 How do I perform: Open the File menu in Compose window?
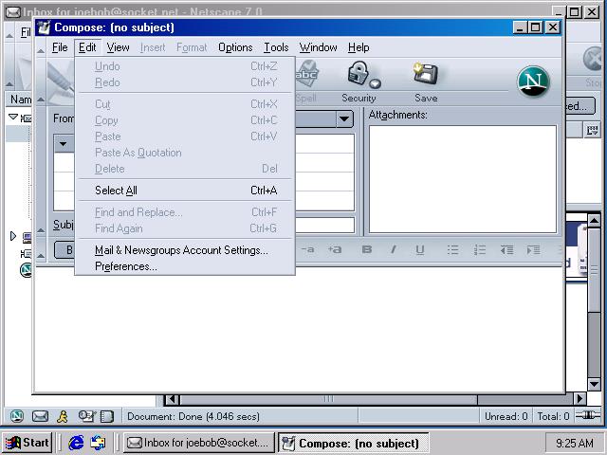tap(60, 47)
